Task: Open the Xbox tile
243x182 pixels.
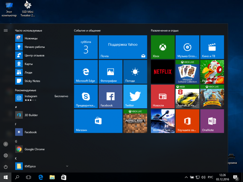Action: point(163,47)
